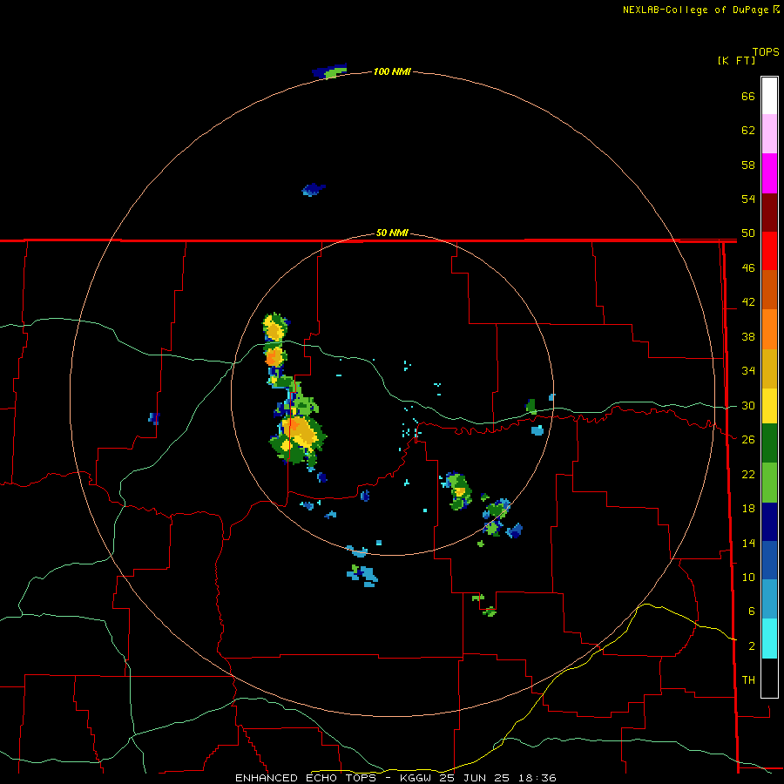Screen dimensions: 784x784
Task: Click the NEXLAB-College of DuPage header text
Action: [695, 10]
